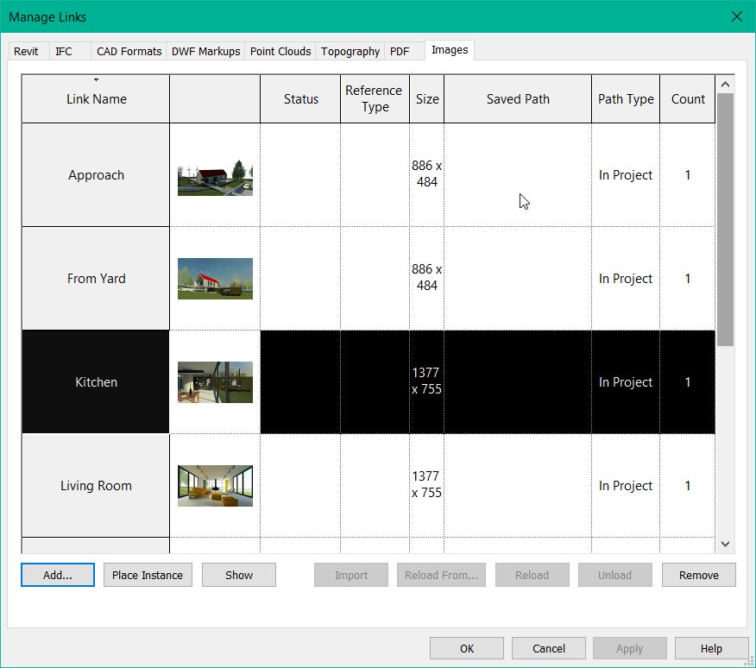Select the Images tab
756x668 pixels.
(450, 50)
